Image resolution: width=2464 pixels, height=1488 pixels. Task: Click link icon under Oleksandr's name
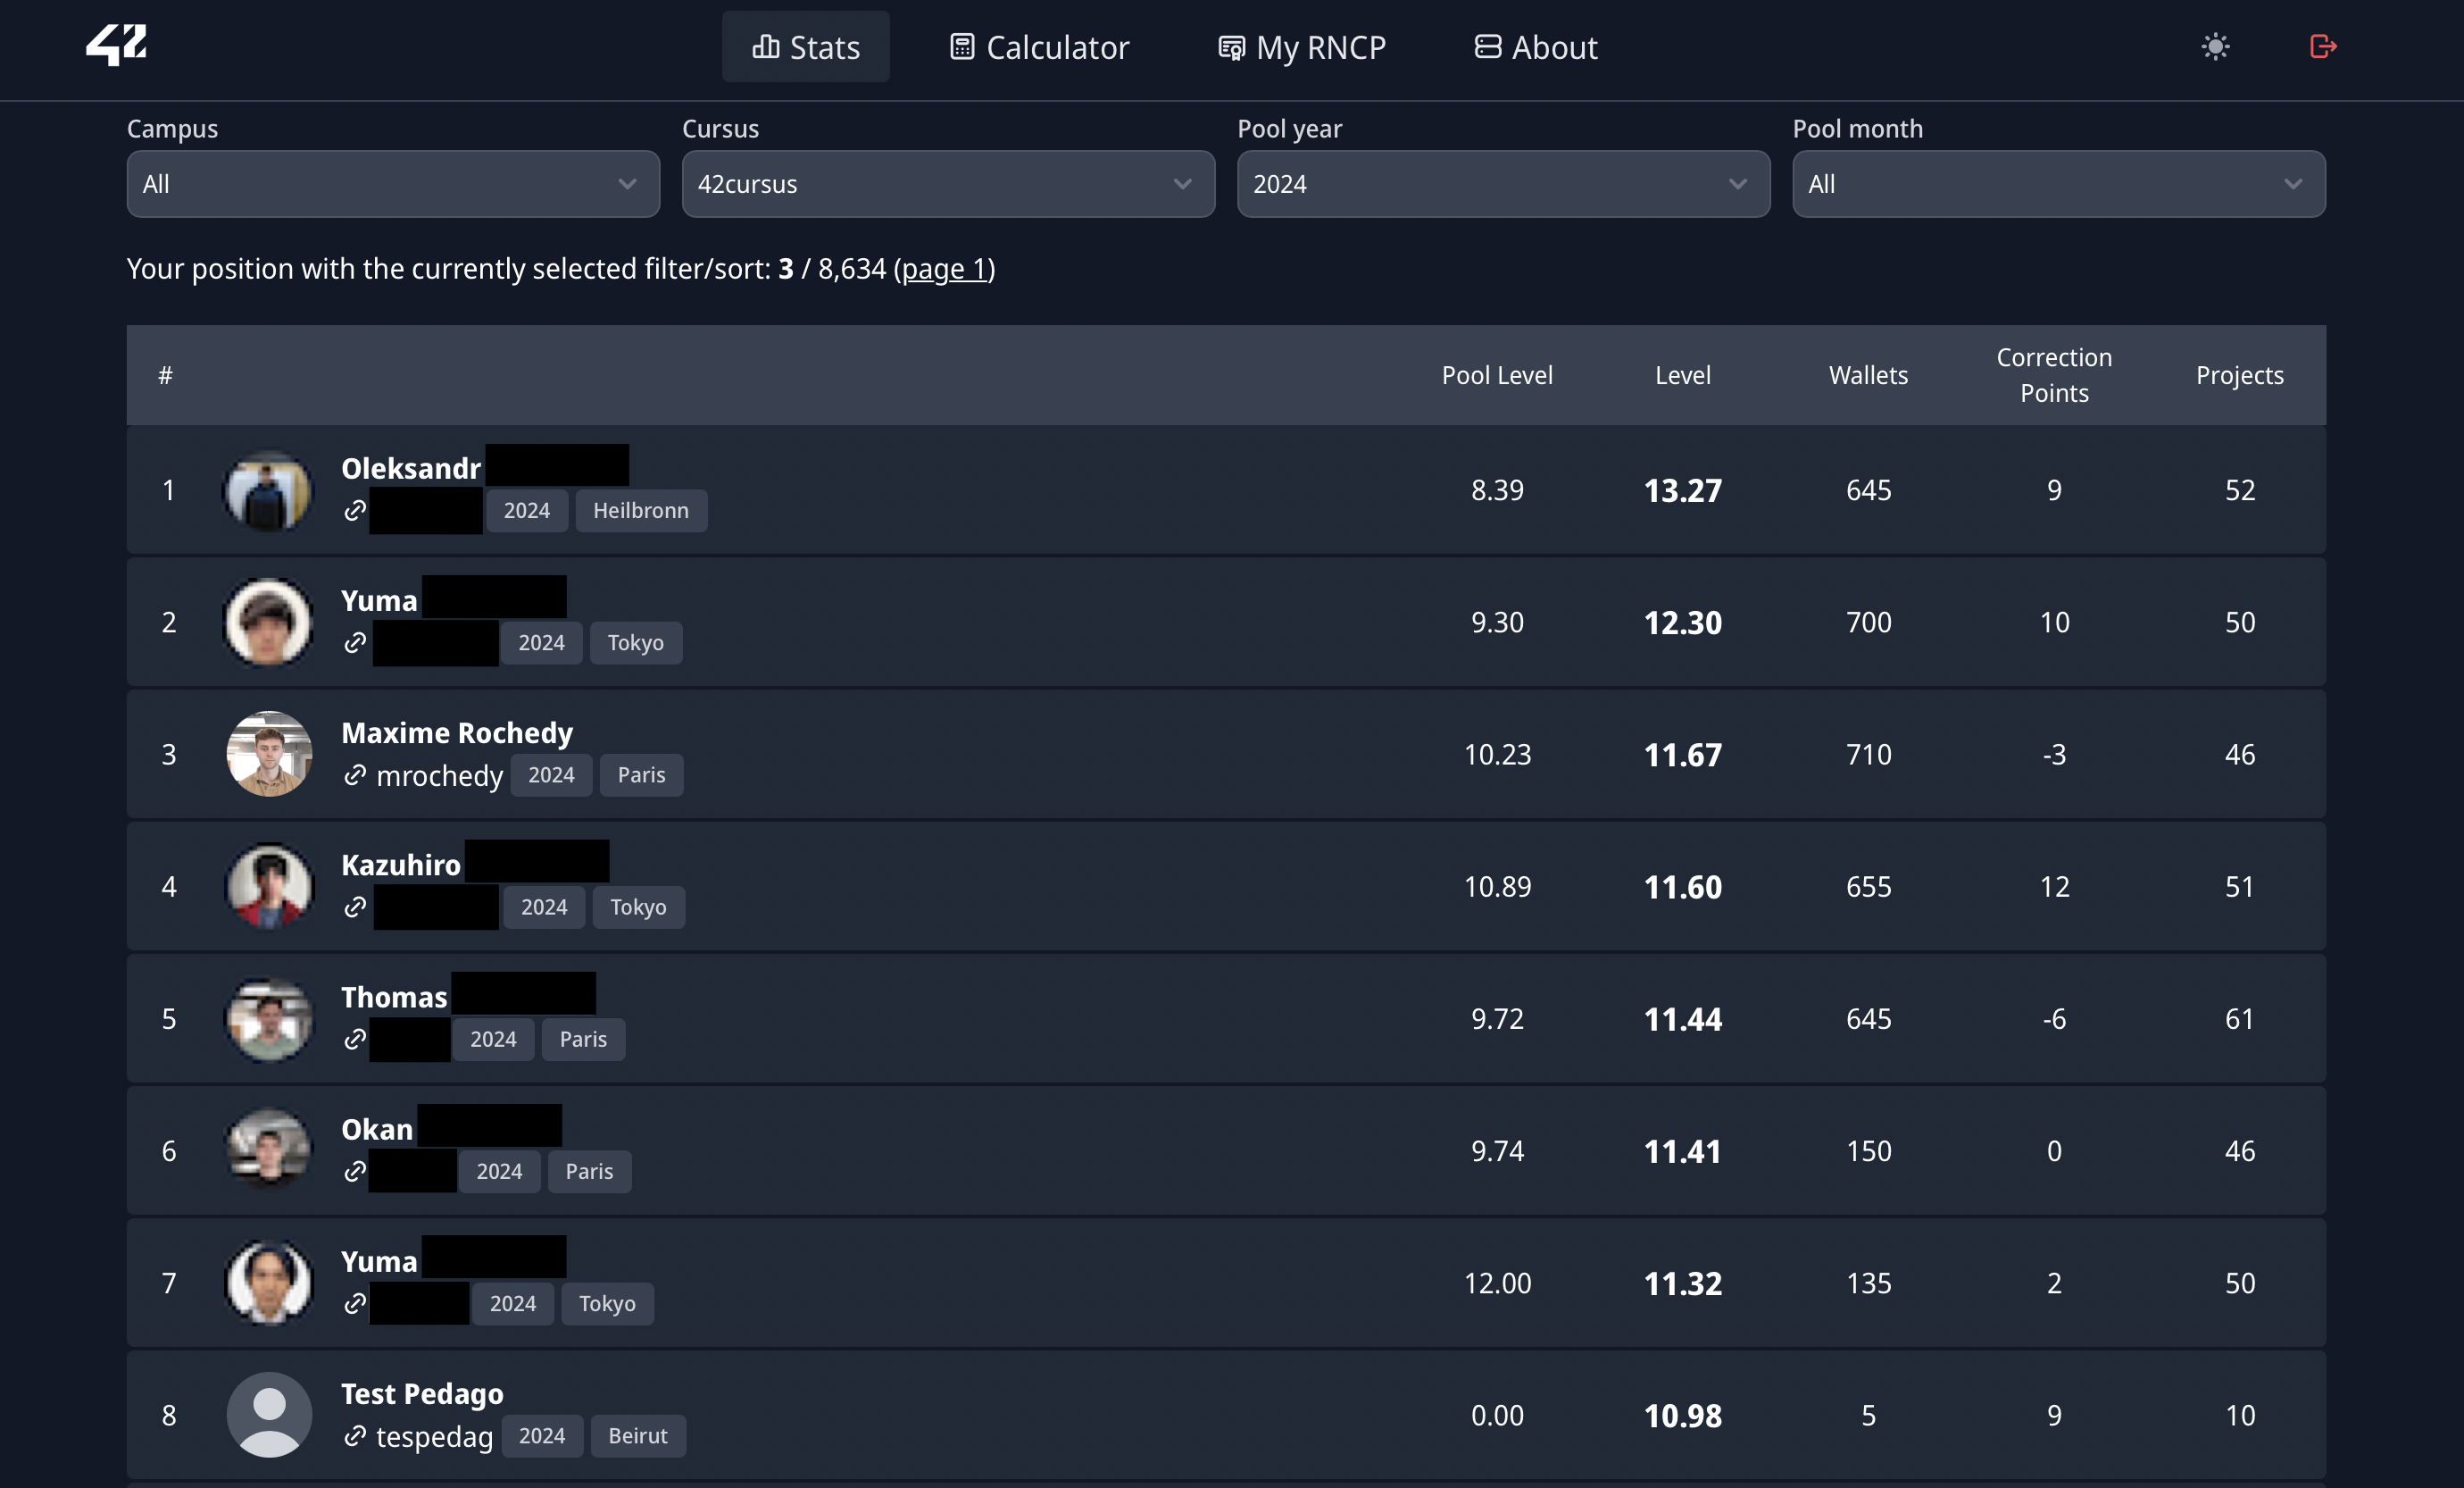[x=354, y=510]
